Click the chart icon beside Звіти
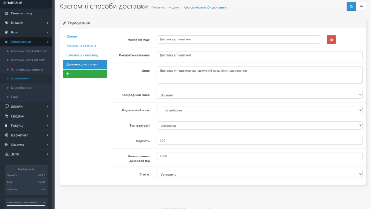The width and height of the screenshot is (371, 209). (x=6, y=154)
